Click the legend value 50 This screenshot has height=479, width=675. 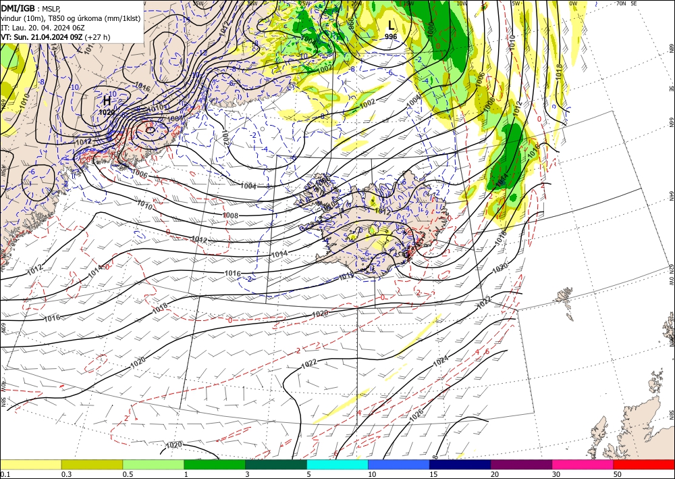[x=618, y=474]
